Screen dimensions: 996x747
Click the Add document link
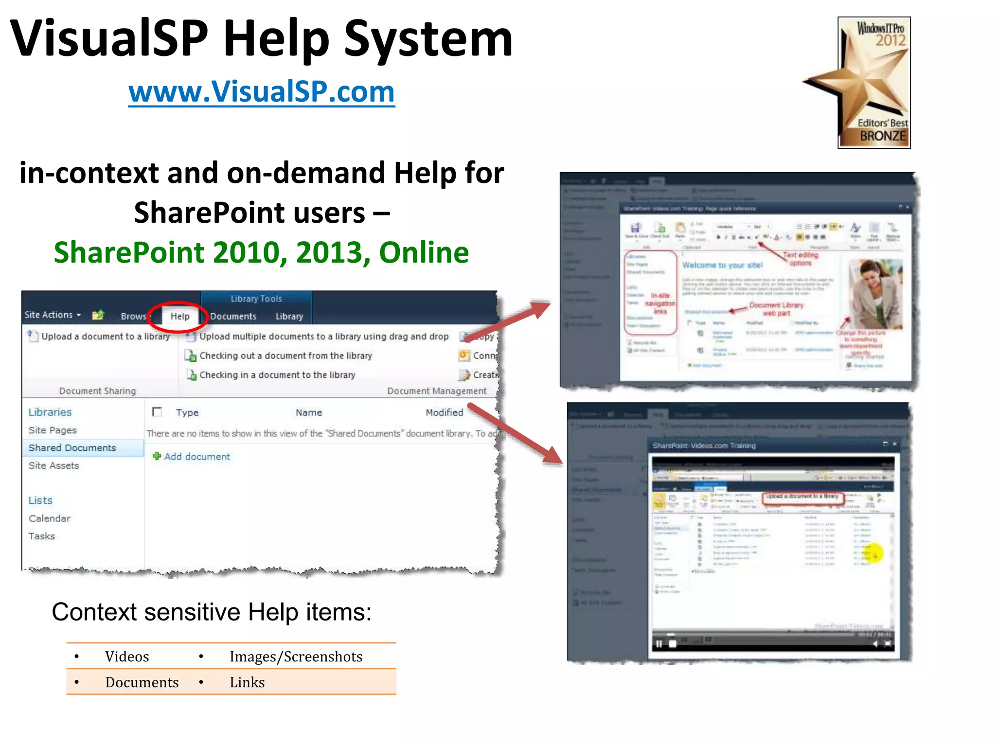(196, 457)
